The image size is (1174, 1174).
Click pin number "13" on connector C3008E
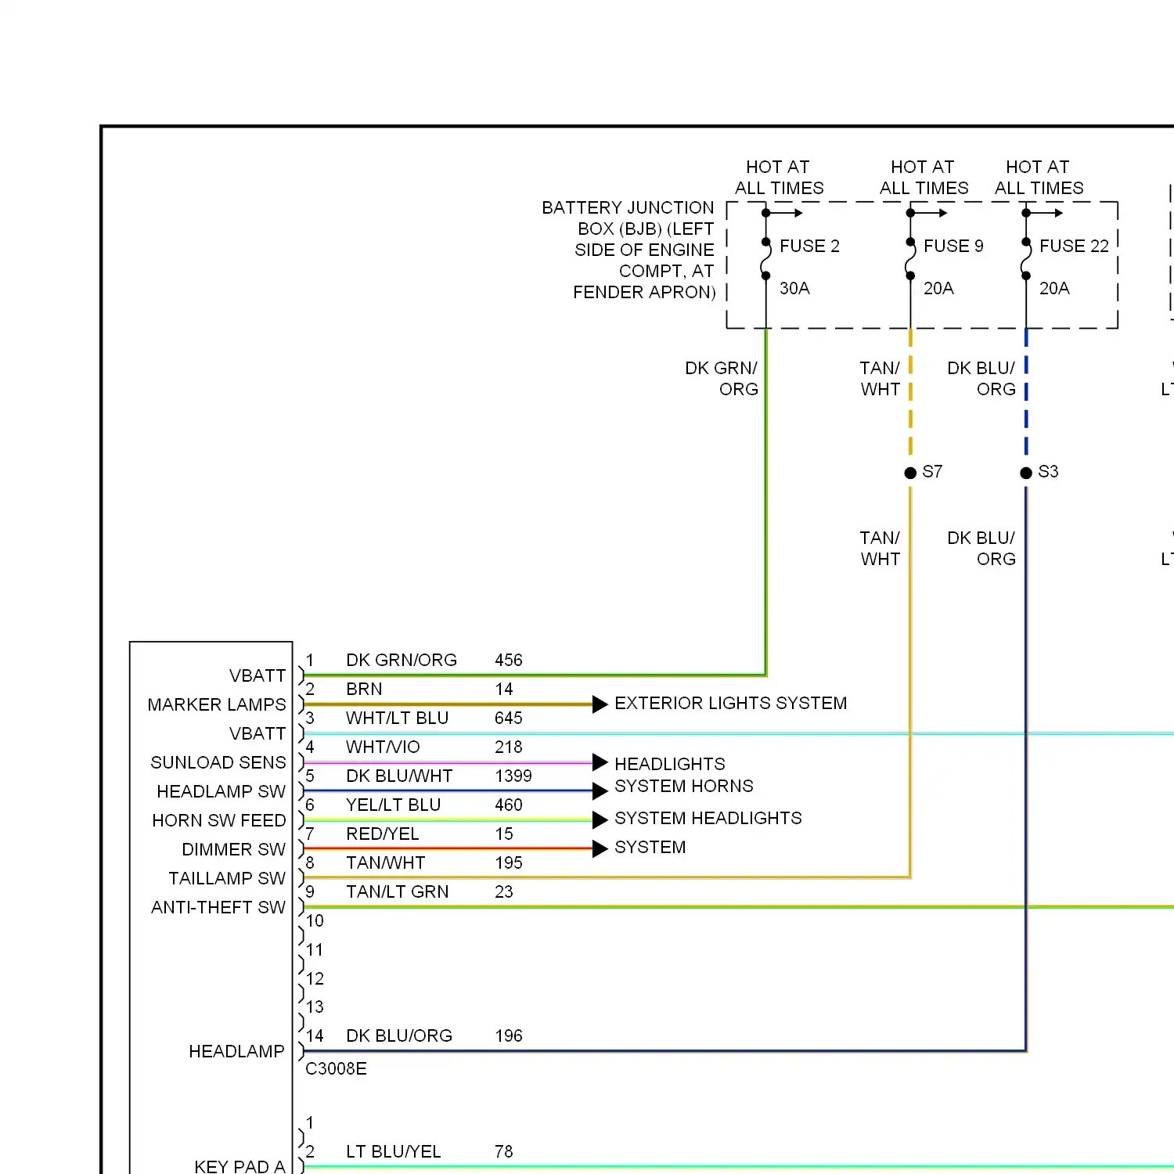tap(315, 1007)
